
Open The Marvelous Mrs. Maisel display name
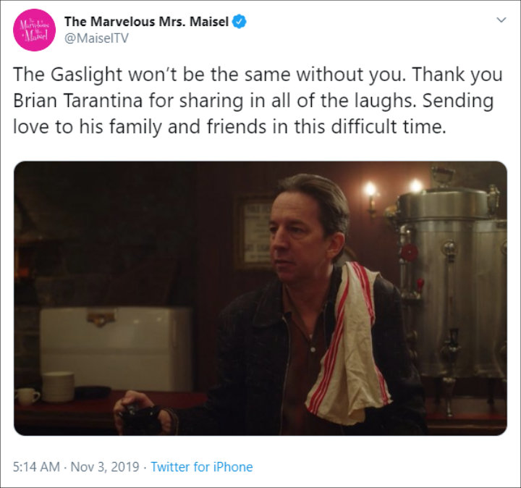(146, 22)
